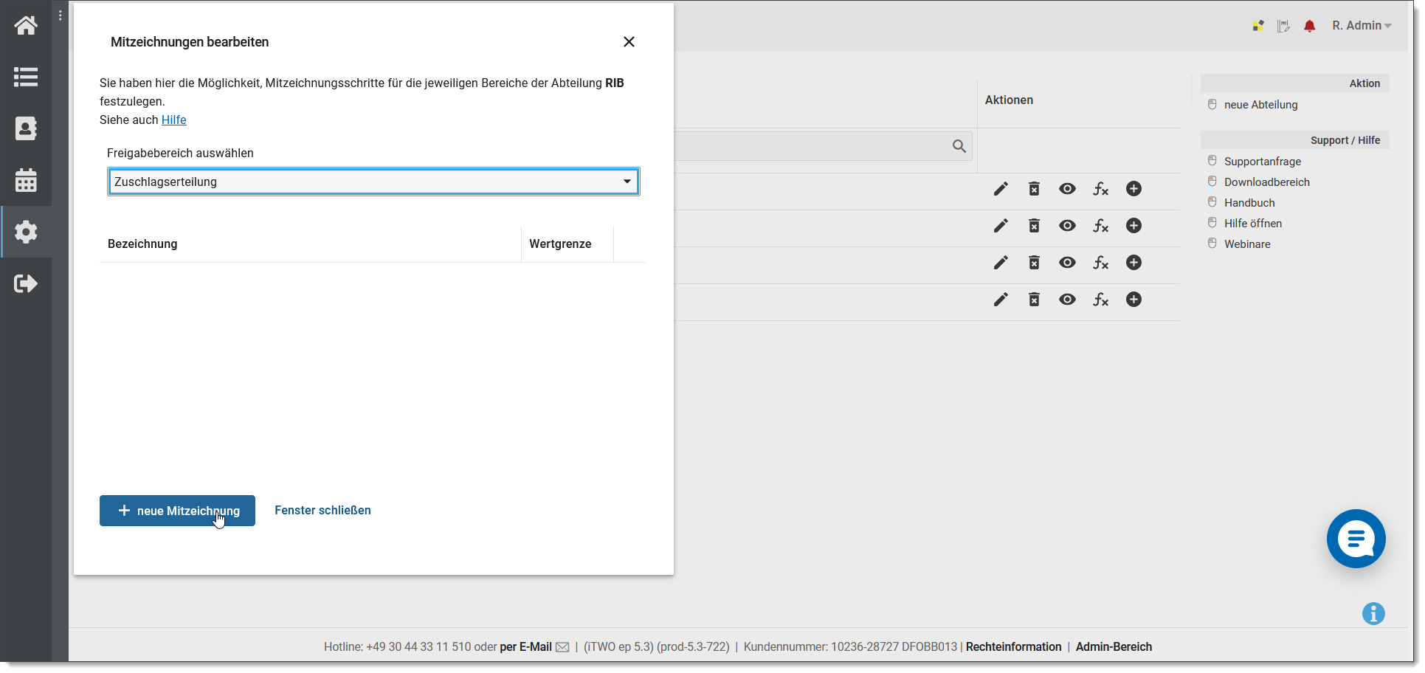1425x673 pixels.
Task: Click neue Abteilung action link
Action: pos(1260,105)
